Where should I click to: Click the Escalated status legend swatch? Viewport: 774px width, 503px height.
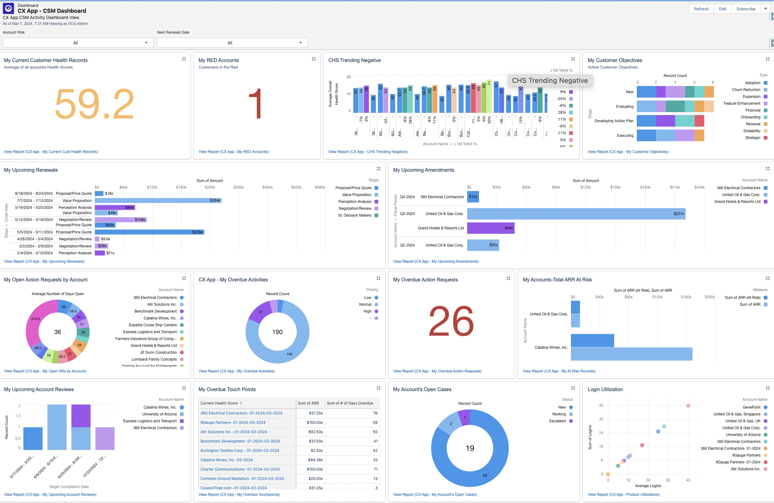[x=571, y=421]
